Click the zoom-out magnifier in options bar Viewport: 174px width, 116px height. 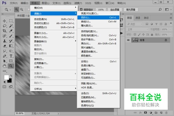(x=22, y=10)
